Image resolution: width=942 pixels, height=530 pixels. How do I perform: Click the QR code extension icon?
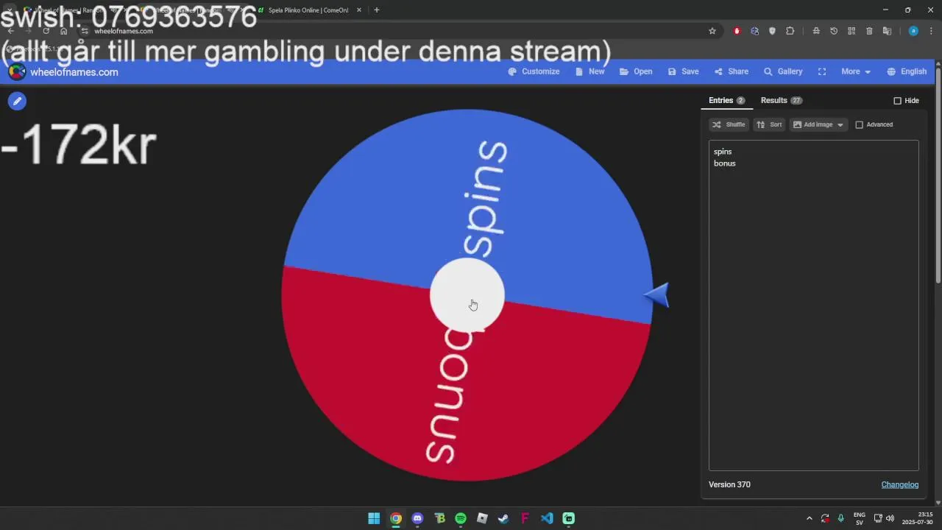pyautogui.click(x=851, y=31)
